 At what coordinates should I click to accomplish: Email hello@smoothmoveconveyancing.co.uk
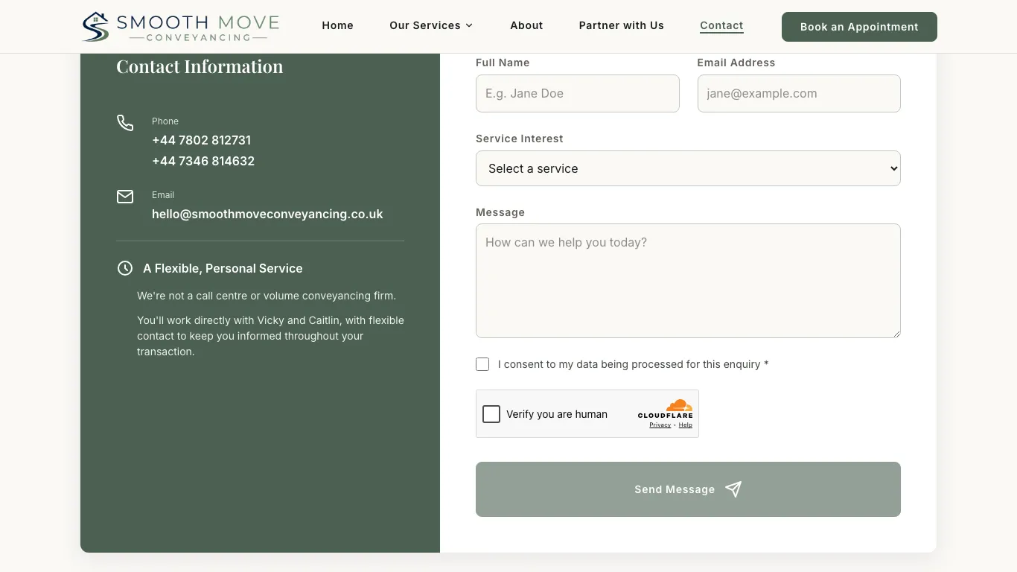tap(267, 214)
